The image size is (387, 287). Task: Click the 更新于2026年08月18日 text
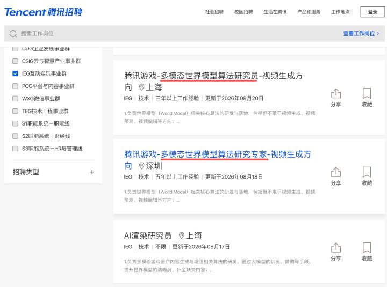[x=234, y=177]
